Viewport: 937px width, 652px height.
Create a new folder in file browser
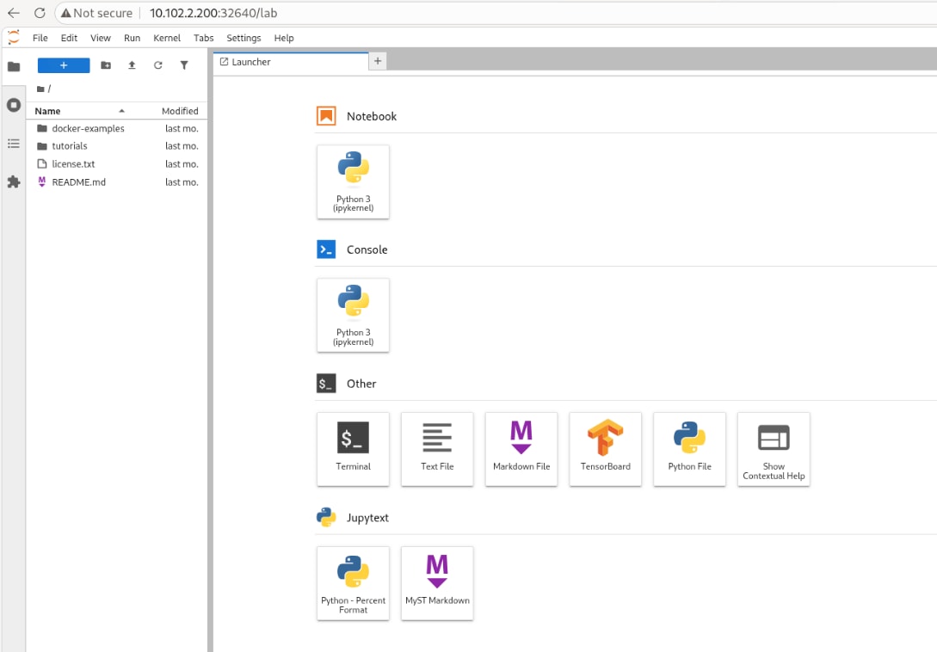click(x=106, y=65)
